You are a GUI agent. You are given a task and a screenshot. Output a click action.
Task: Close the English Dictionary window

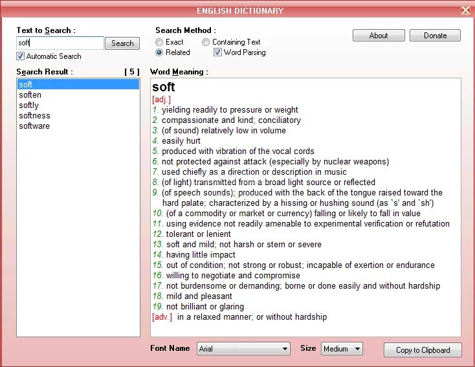(x=465, y=10)
